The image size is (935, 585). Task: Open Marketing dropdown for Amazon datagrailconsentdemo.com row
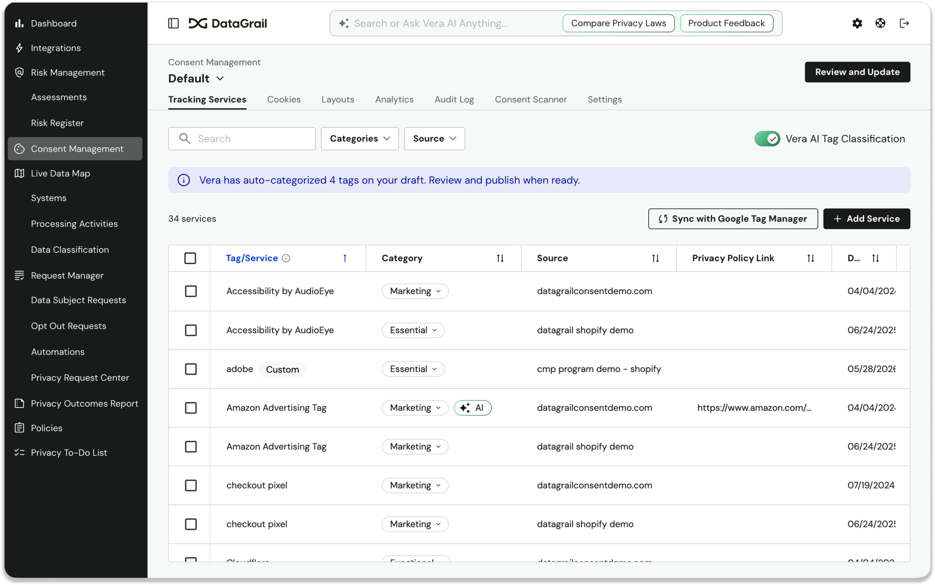coord(415,408)
